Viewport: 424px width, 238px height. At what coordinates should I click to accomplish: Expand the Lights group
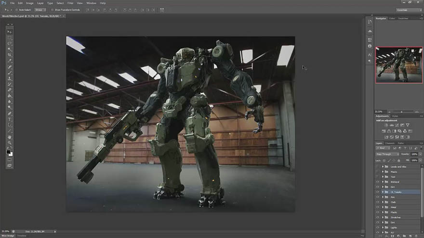point(383,227)
